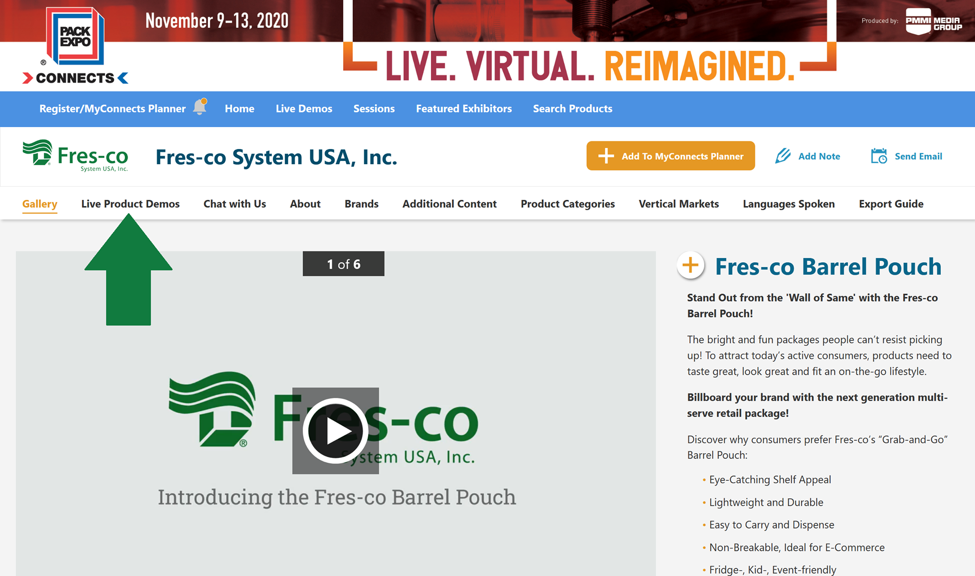Click 'Billboard your brand' bold paragraph
The image size is (975, 576).
(817, 405)
